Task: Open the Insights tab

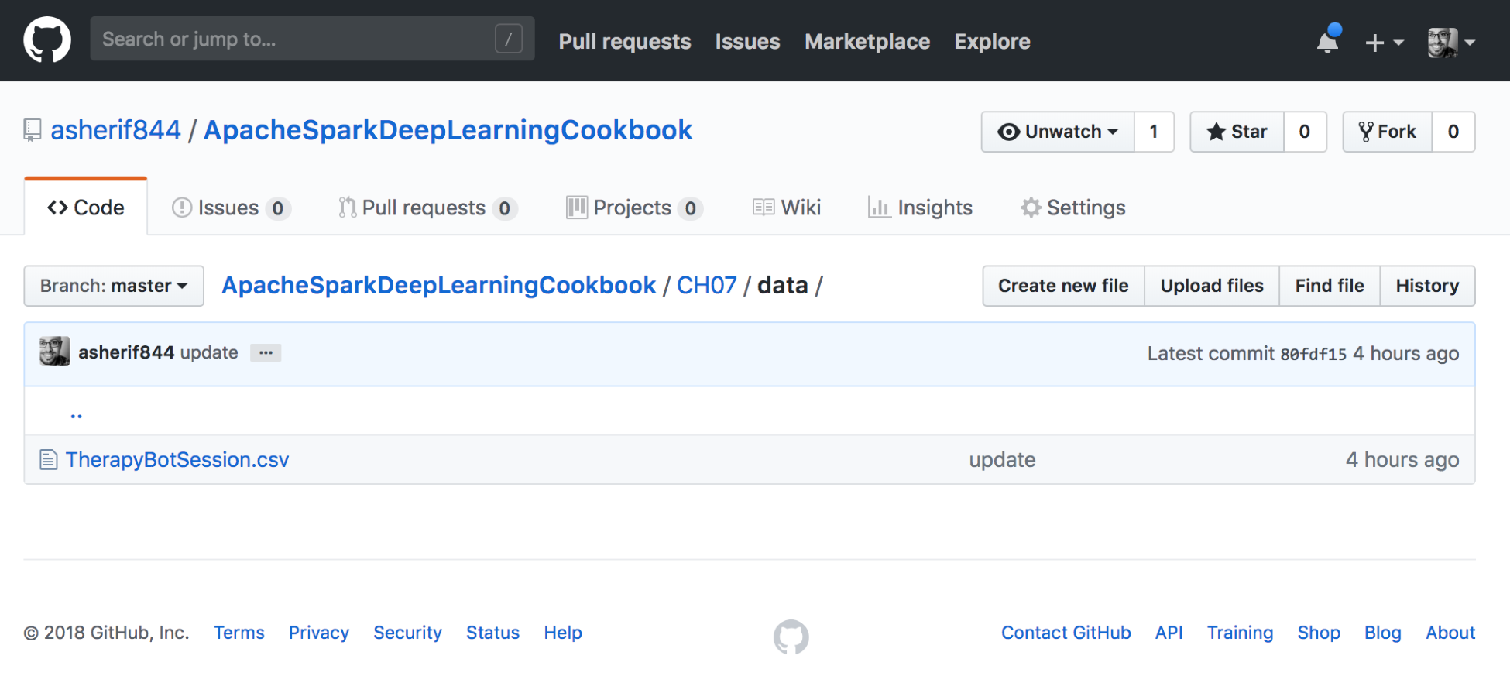Action: (x=920, y=208)
